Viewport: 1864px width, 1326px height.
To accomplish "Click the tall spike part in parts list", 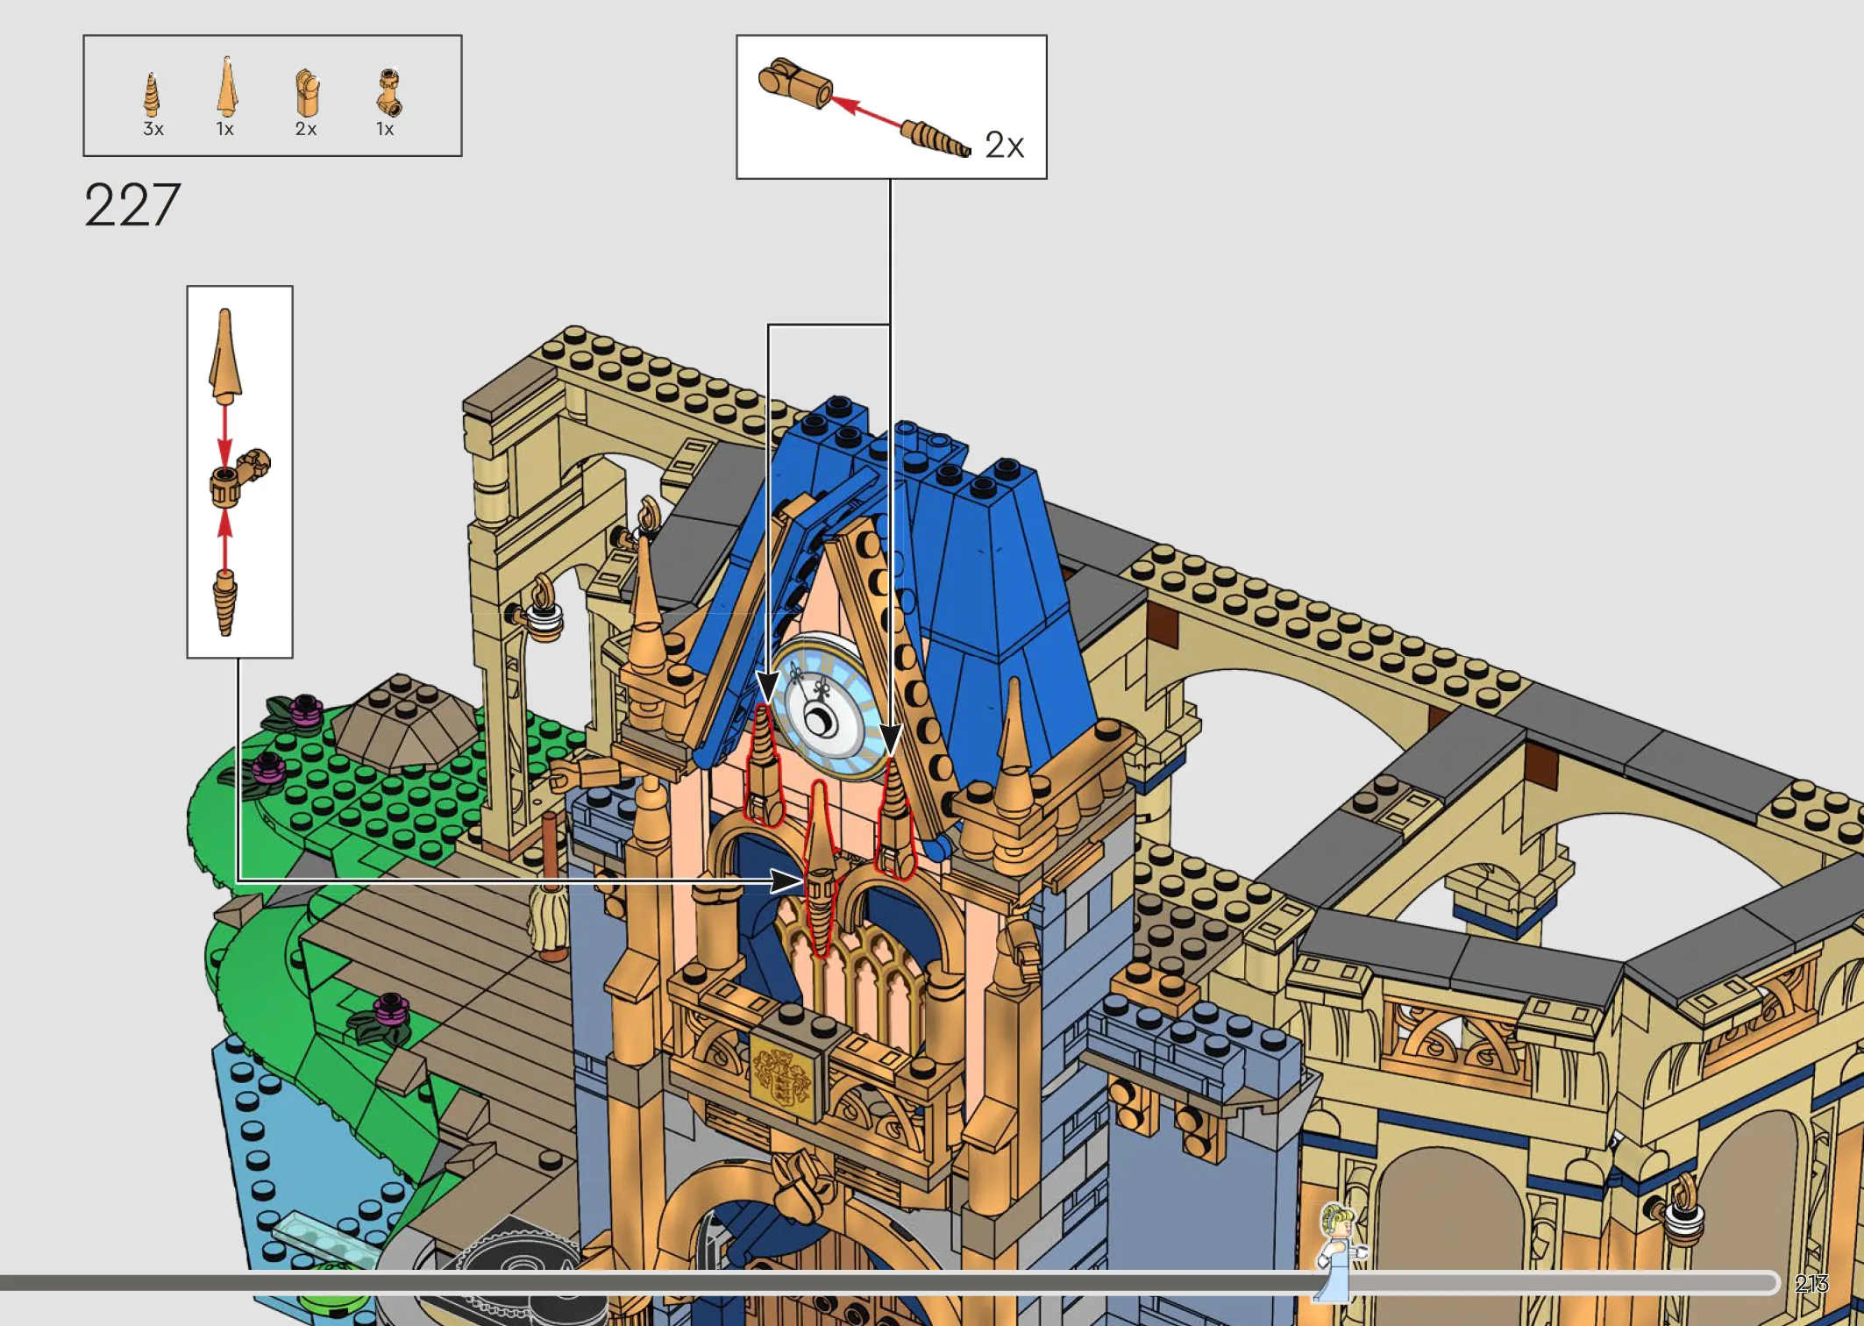I will pos(226,86).
